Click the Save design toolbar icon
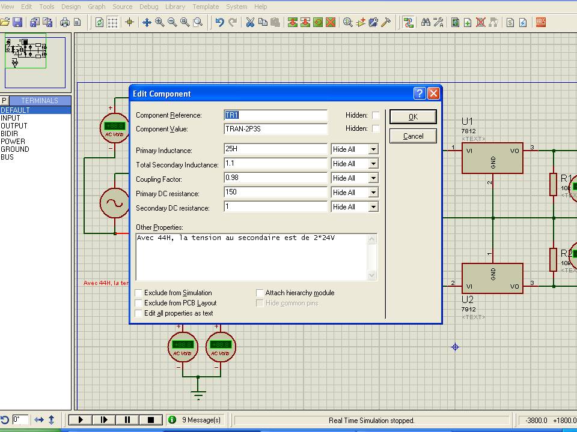This screenshot has width=577, height=432. coord(17,22)
